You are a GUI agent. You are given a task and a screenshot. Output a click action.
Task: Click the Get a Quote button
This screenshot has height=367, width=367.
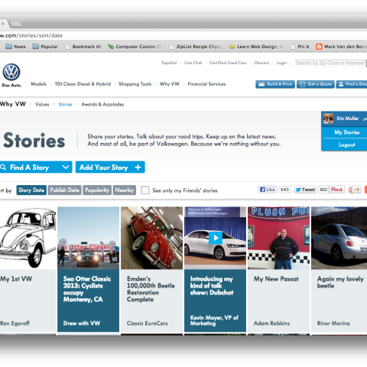point(316,84)
